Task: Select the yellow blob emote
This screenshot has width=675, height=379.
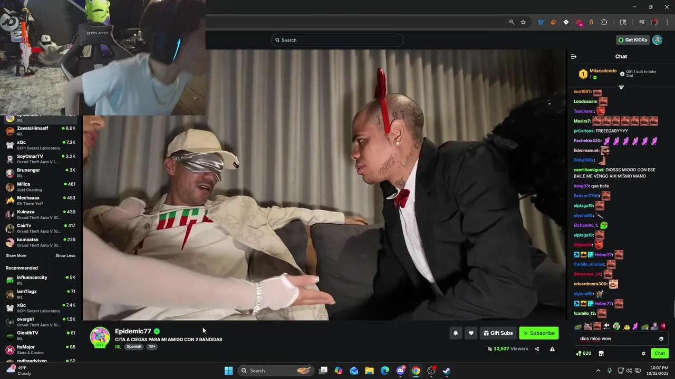Action: [626, 326]
